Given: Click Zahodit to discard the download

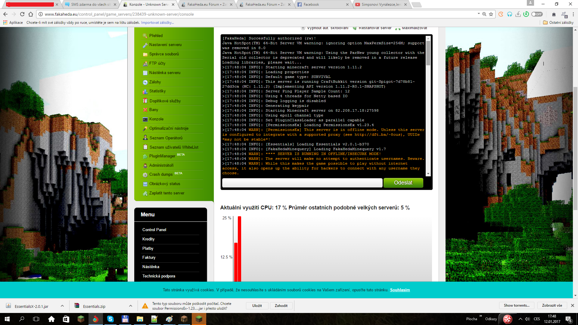Looking at the screenshot, I should click(x=281, y=306).
